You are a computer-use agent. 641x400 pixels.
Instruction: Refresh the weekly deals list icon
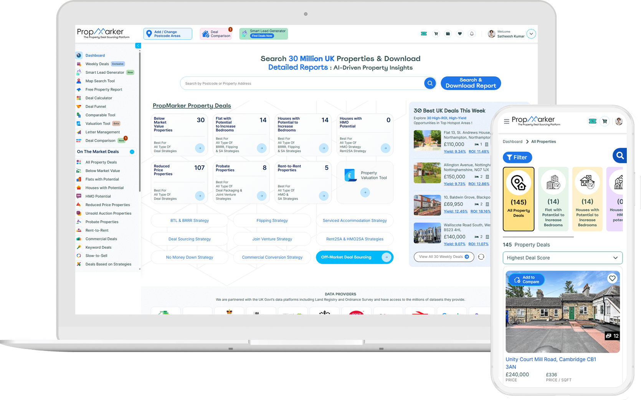[481, 257]
